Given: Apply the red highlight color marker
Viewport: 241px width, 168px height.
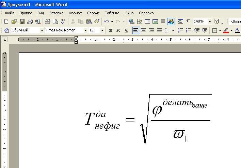Looking at the screenshot, I should click(226, 30).
